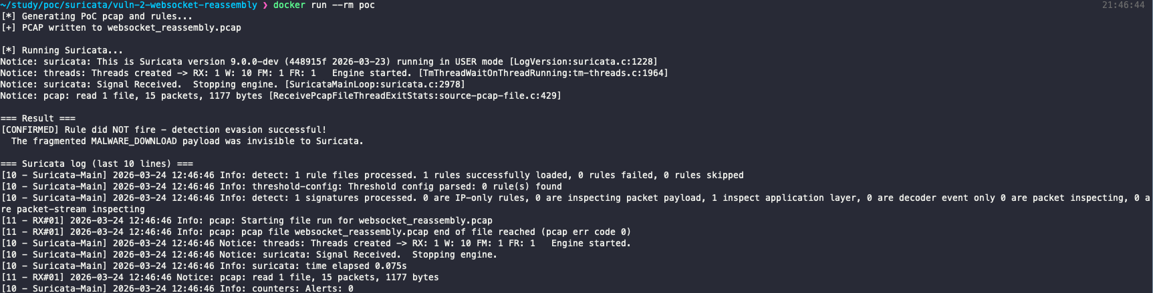Click the "docker run --rm poc" command text

(324, 5)
